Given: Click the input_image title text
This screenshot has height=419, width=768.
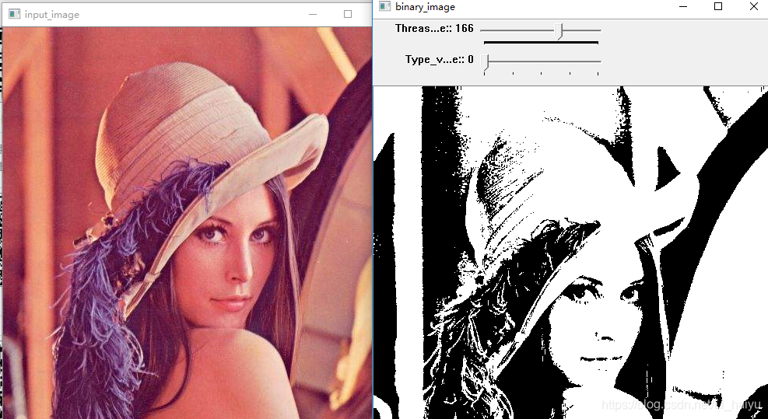Looking at the screenshot, I should tap(52, 15).
